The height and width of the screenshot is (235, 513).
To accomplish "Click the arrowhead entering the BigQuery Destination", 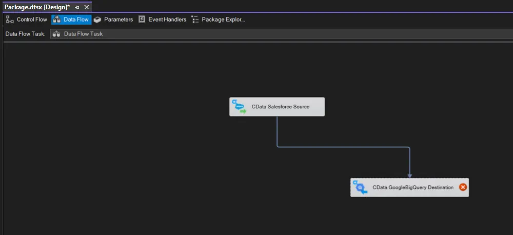I will coord(409,175).
